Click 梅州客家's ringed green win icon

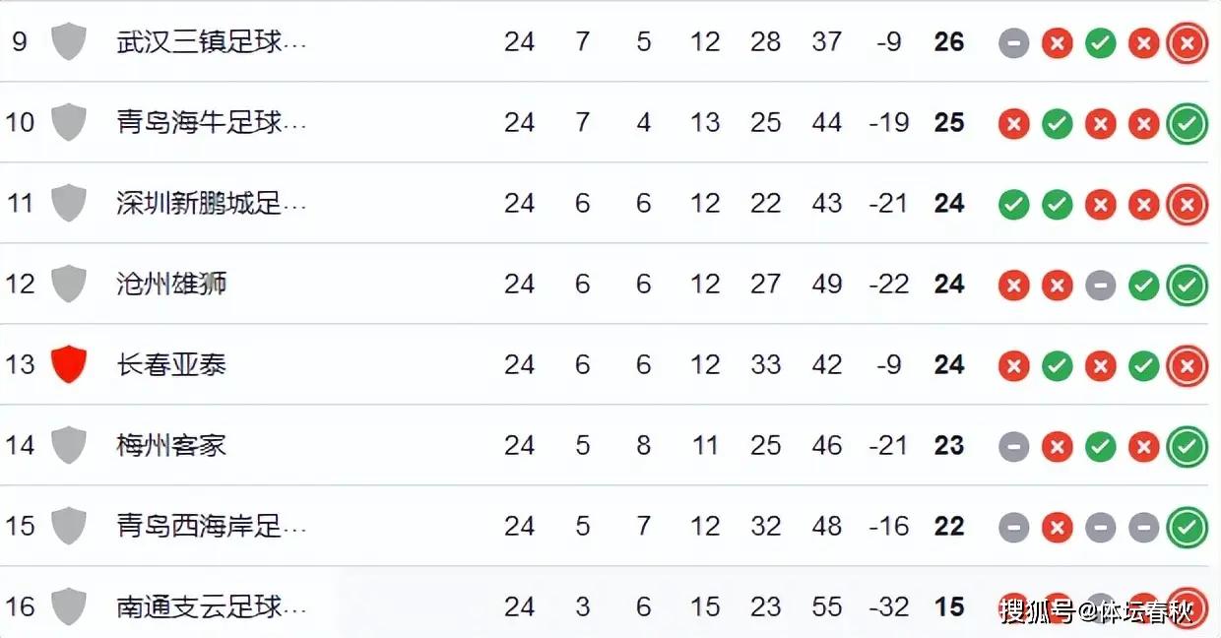[1187, 447]
